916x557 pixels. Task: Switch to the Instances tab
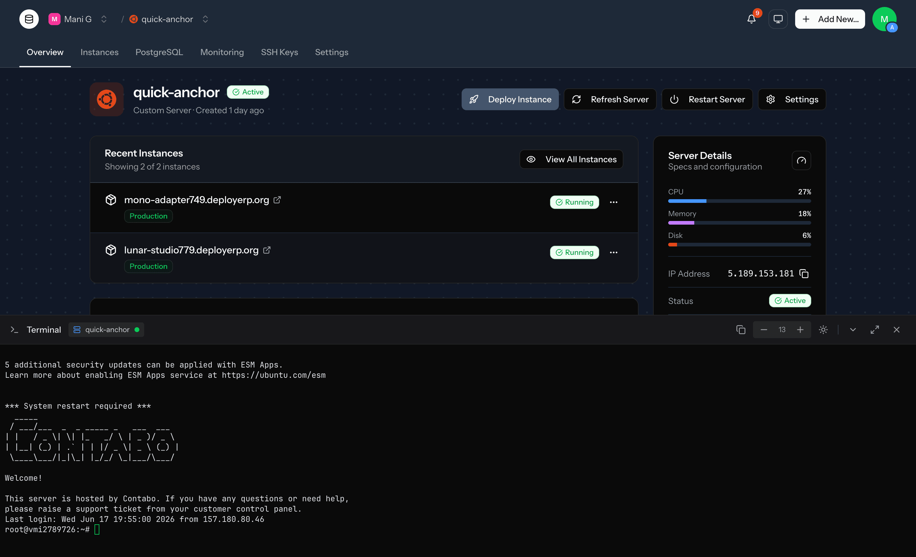click(100, 52)
